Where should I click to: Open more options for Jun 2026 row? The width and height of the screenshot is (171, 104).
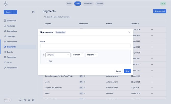point(152,30)
